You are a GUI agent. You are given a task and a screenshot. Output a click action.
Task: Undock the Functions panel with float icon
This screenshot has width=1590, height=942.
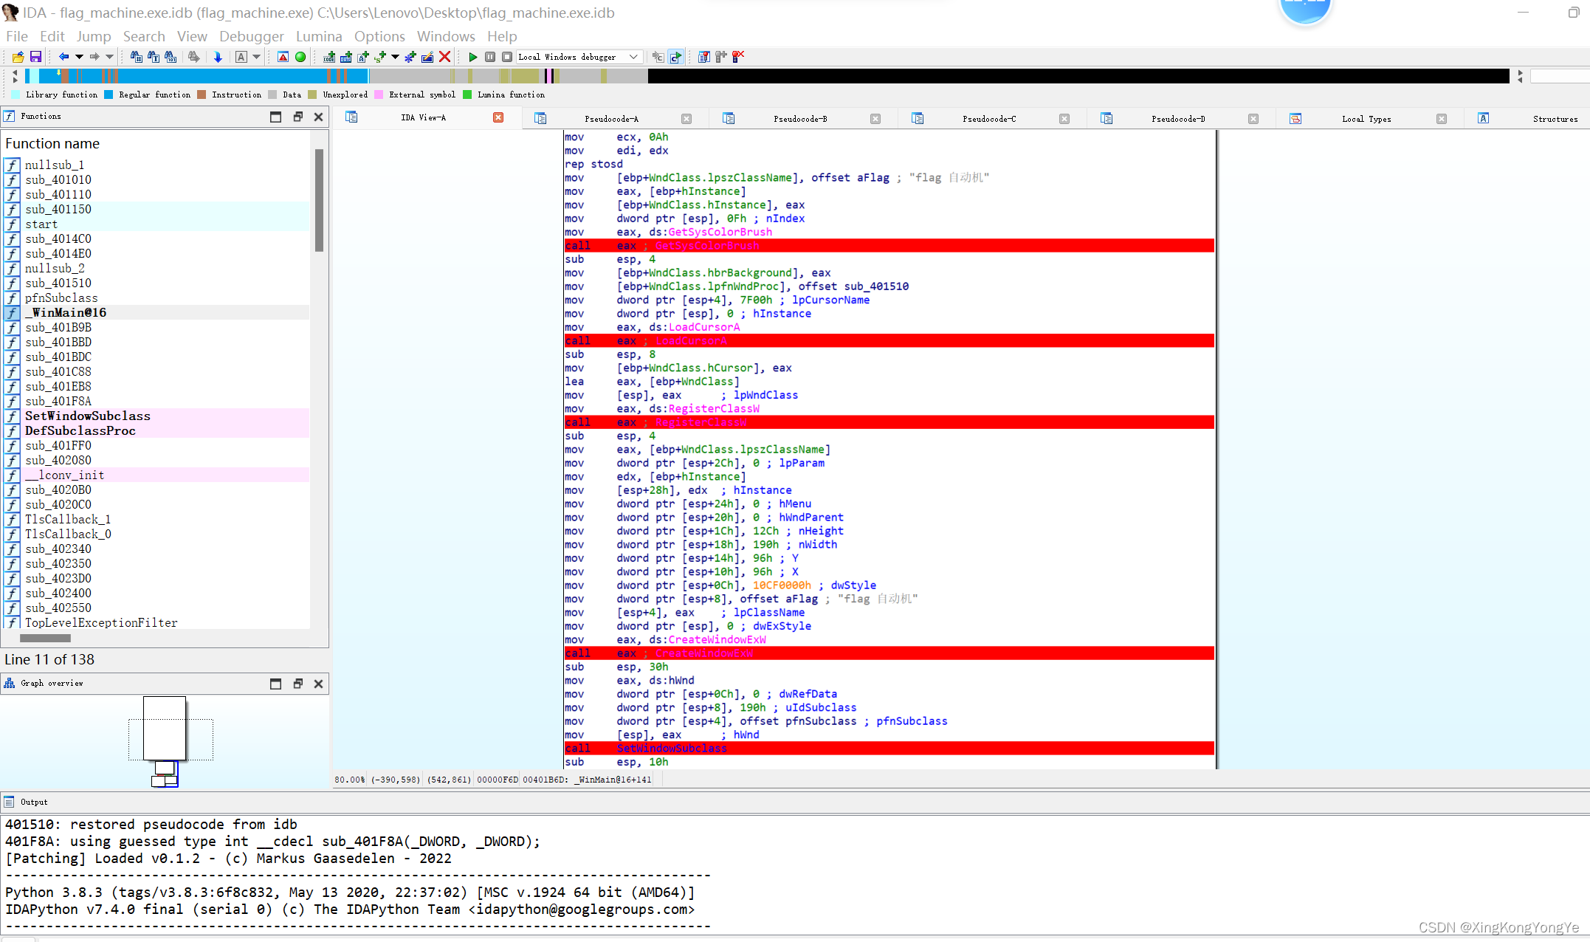[297, 116]
